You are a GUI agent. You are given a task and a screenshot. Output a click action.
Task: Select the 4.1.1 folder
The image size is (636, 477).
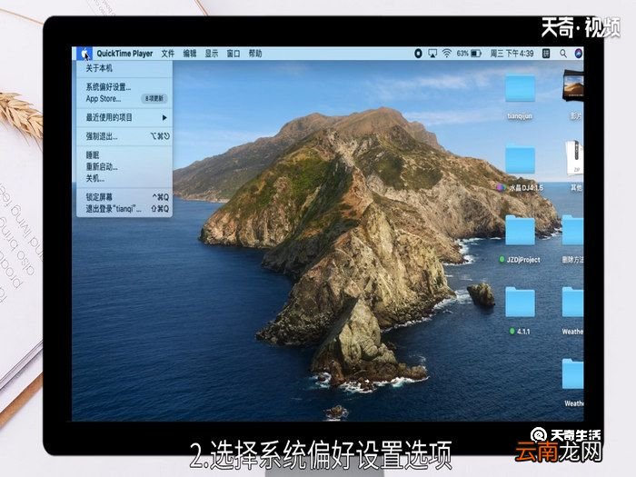coord(520,303)
